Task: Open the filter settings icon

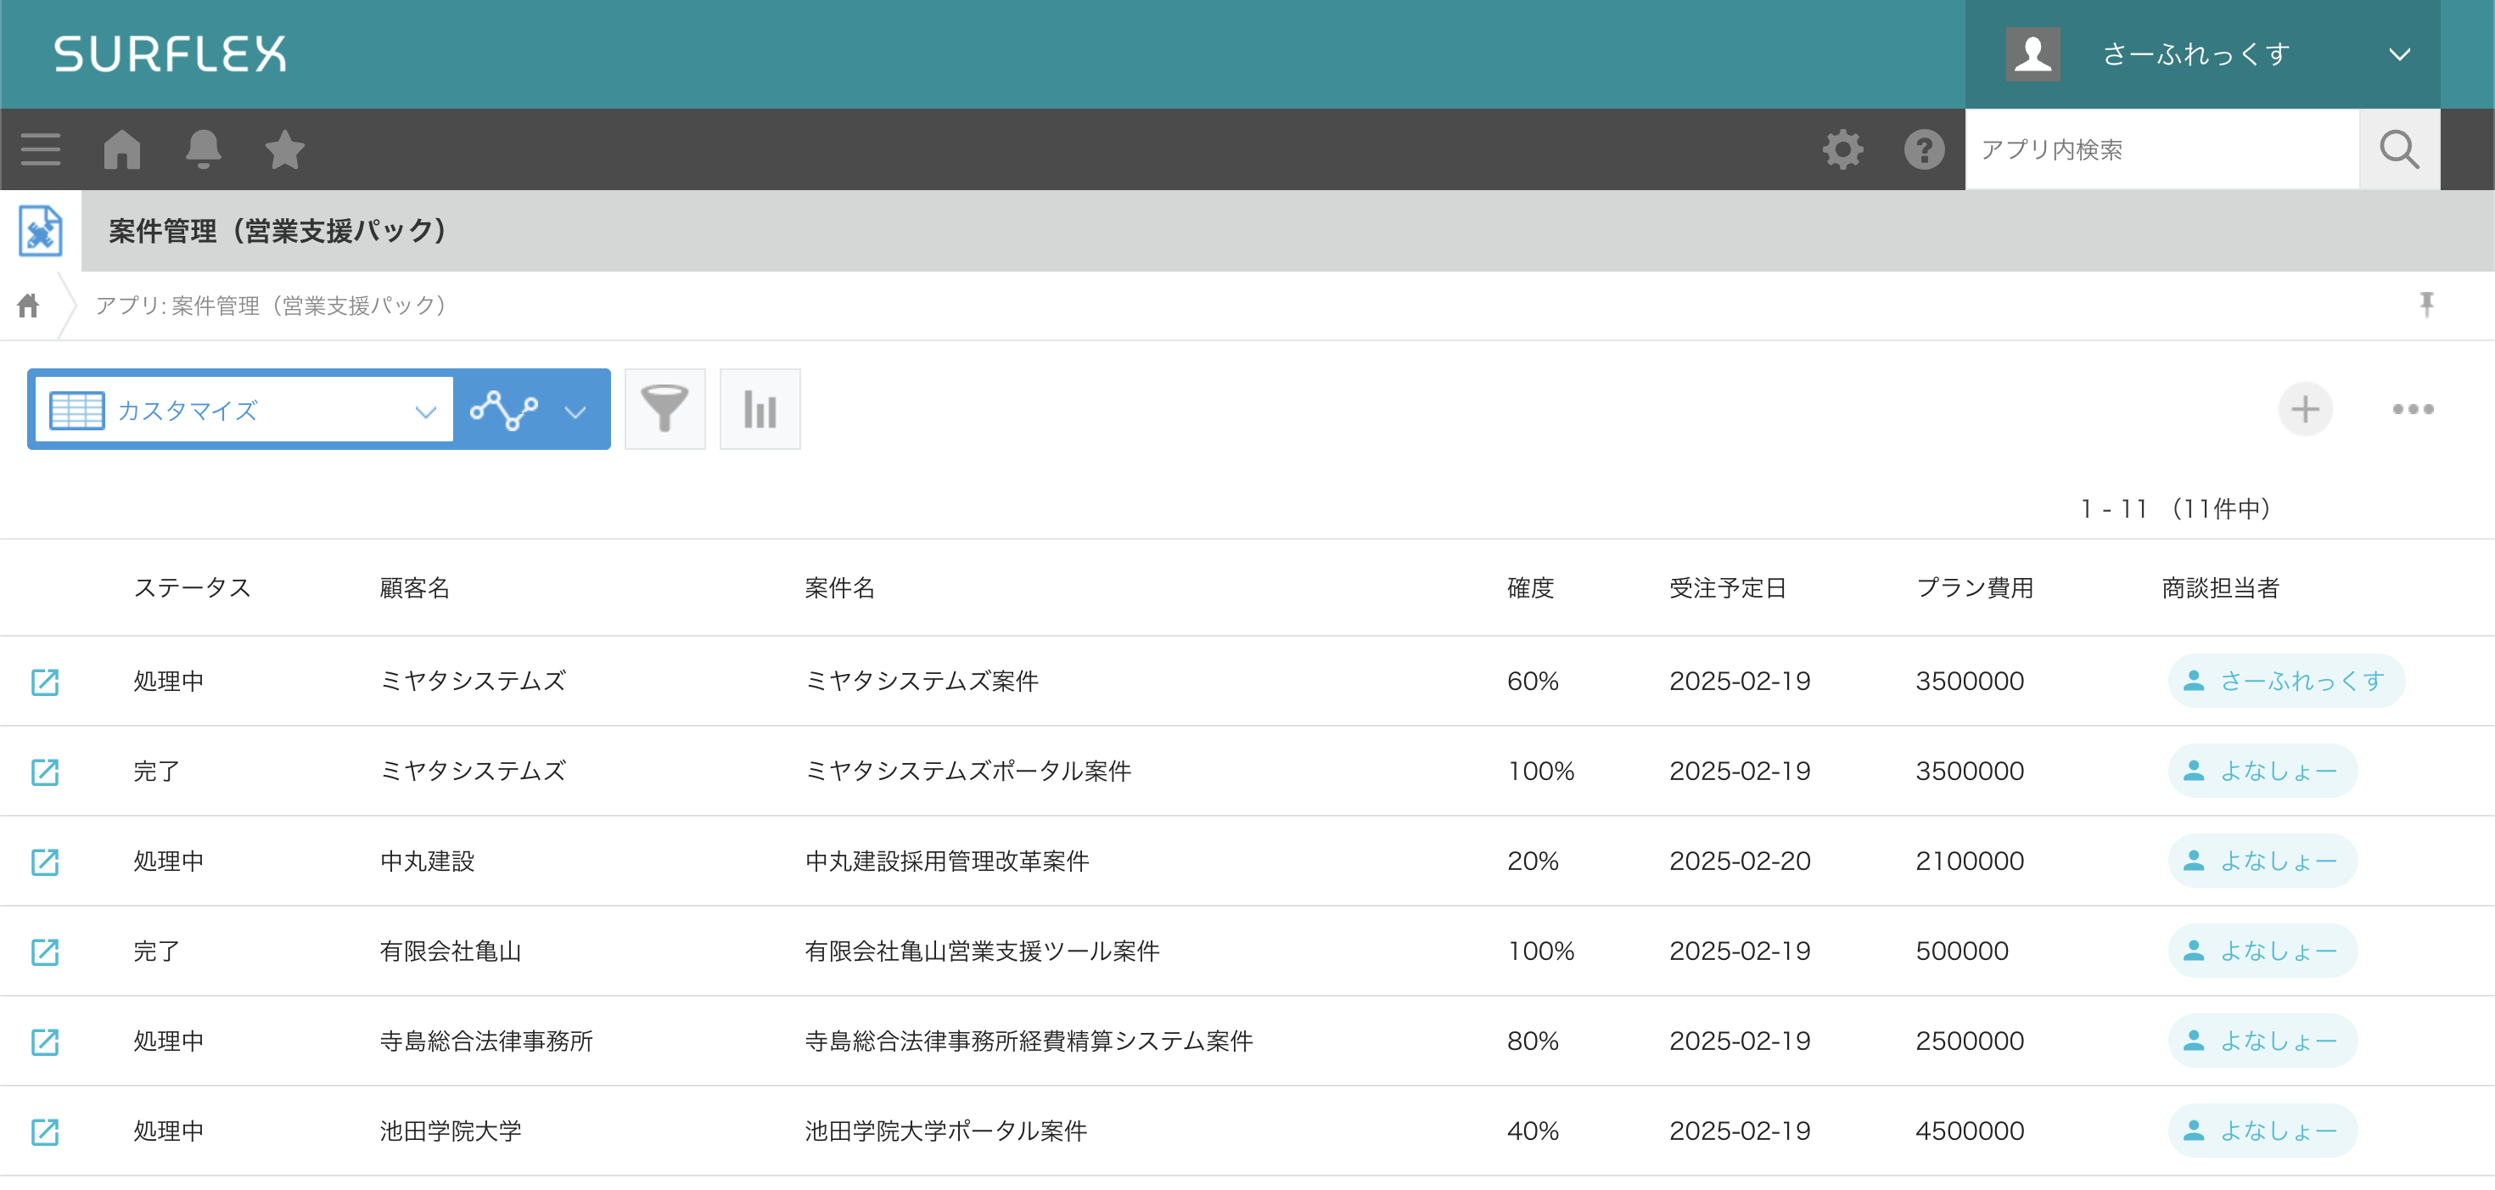Action: (664, 409)
